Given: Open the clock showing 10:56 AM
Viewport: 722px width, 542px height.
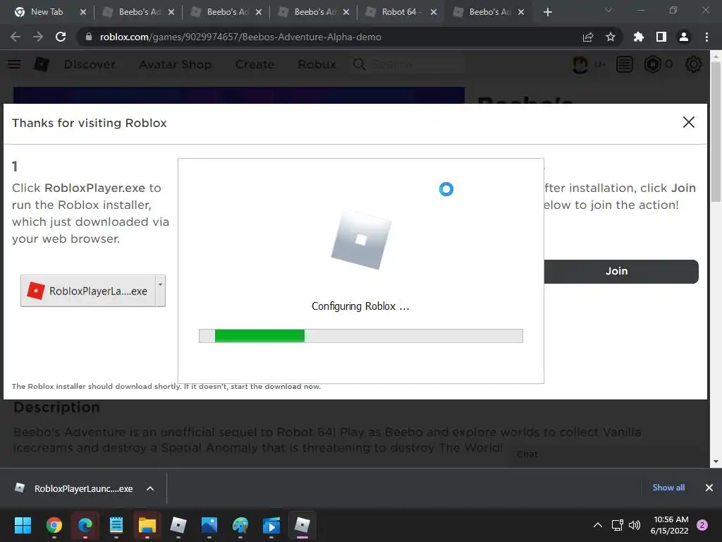Looking at the screenshot, I should (x=670, y=525).
